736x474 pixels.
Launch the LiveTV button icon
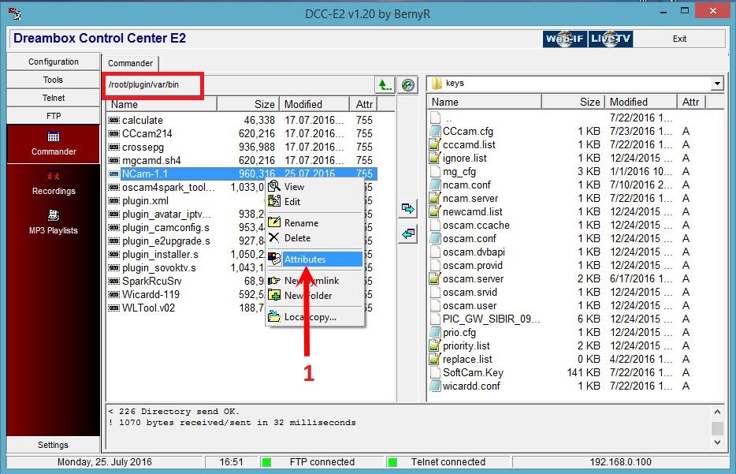(610, 39)
